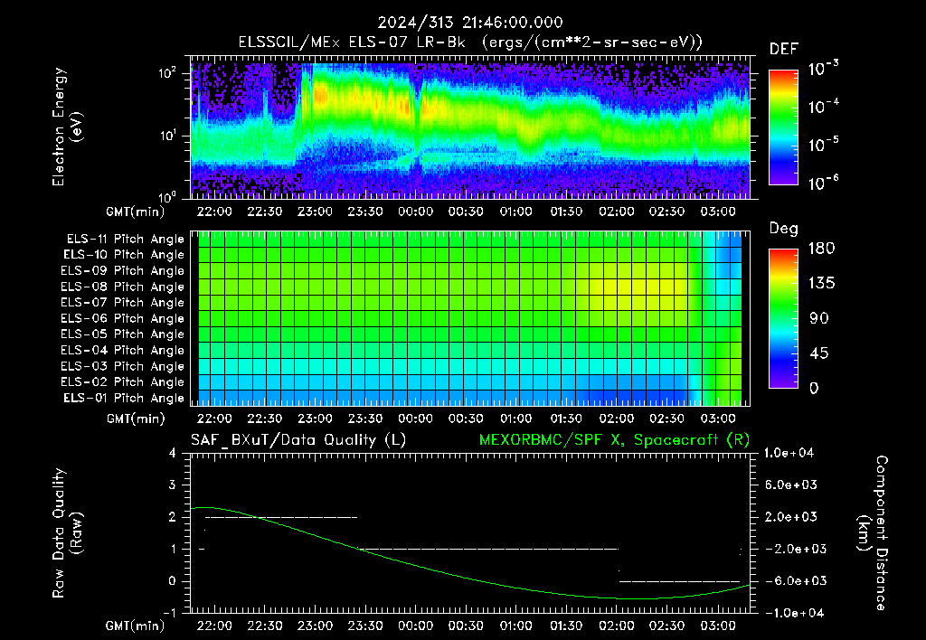Click GMT(min) label under the data quality plot
926x640 pixels.
coord(135,626)
